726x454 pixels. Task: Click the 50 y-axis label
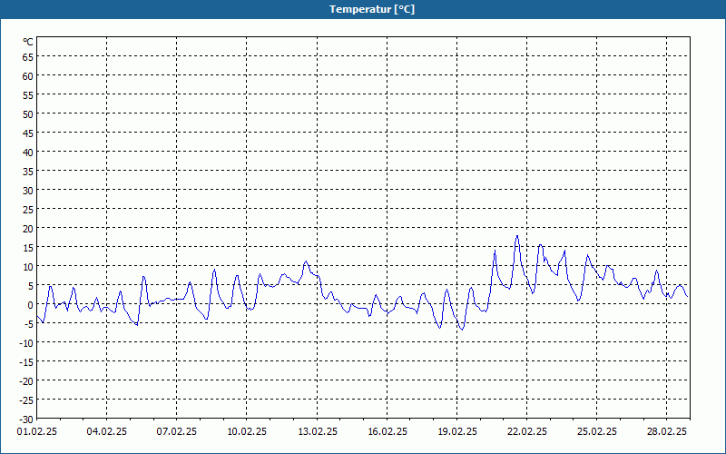(x=28, y=114)
